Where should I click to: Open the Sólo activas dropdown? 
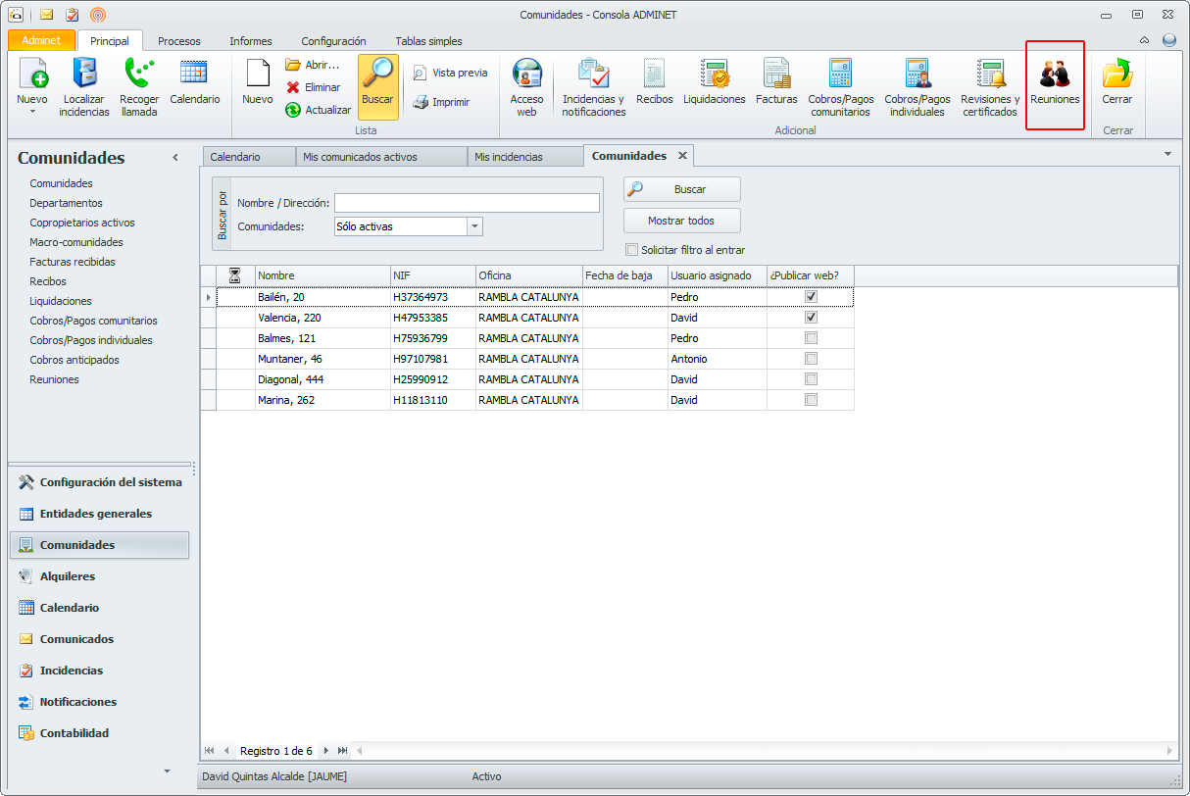(474, 226)
